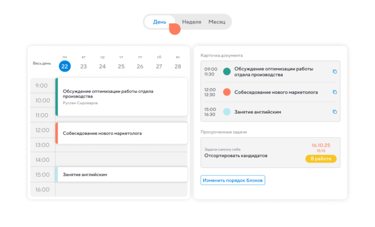Click the overdue date 16.10.25
Screen dimensions: 375x227
click(321, 145)
